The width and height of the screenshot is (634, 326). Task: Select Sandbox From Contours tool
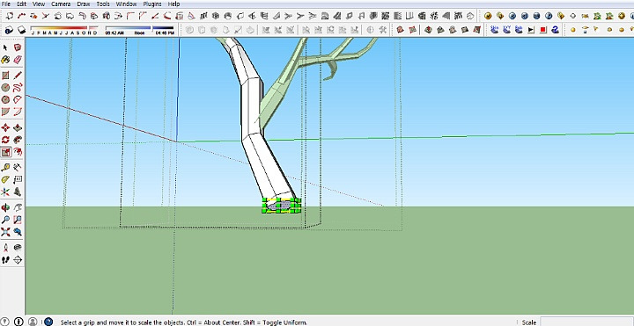401,30
